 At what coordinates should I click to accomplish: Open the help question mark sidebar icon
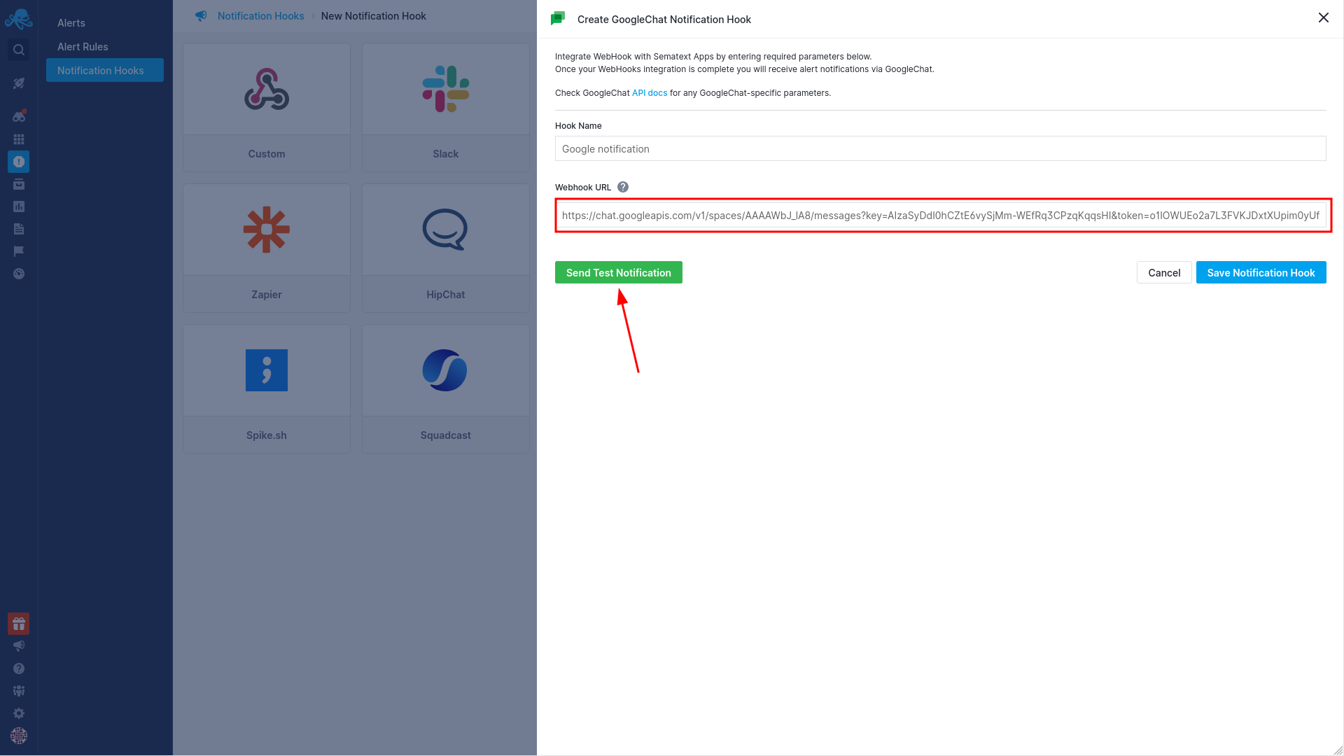click(19, 668)
